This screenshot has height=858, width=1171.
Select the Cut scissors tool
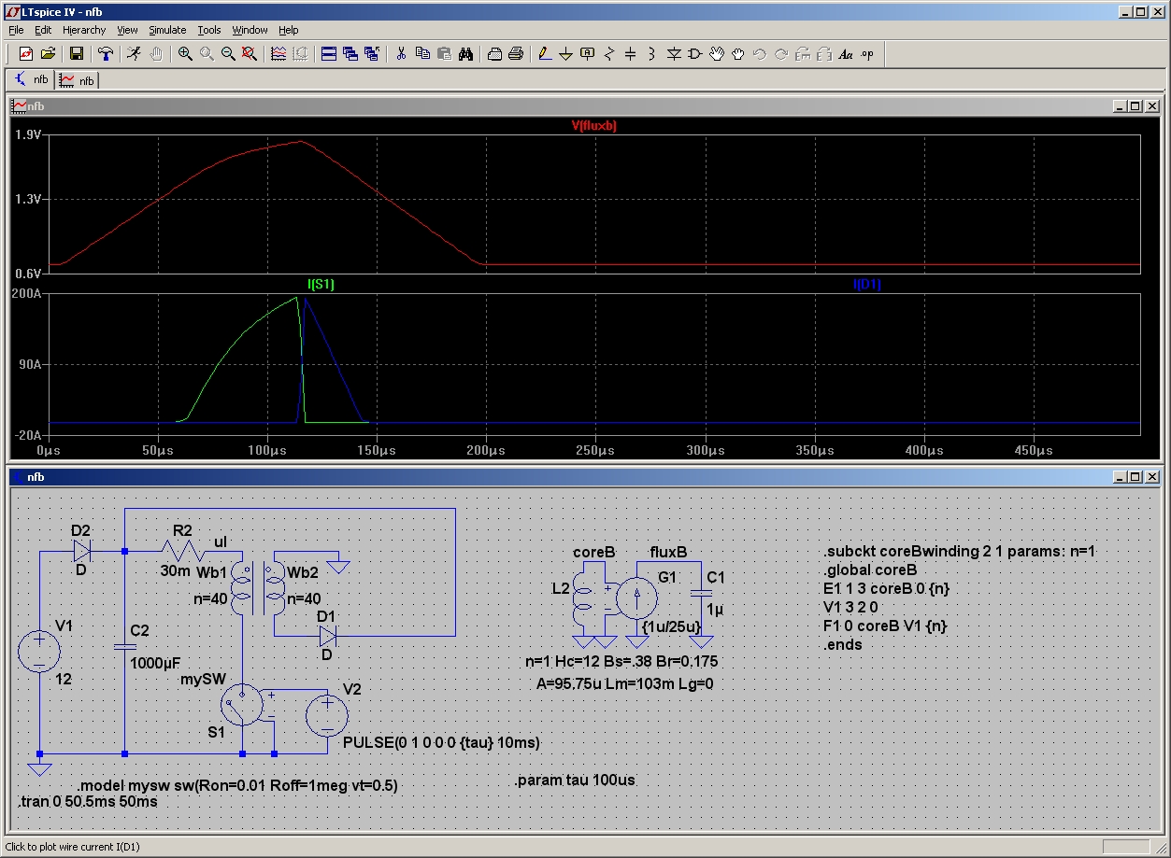tap(400, 54)
